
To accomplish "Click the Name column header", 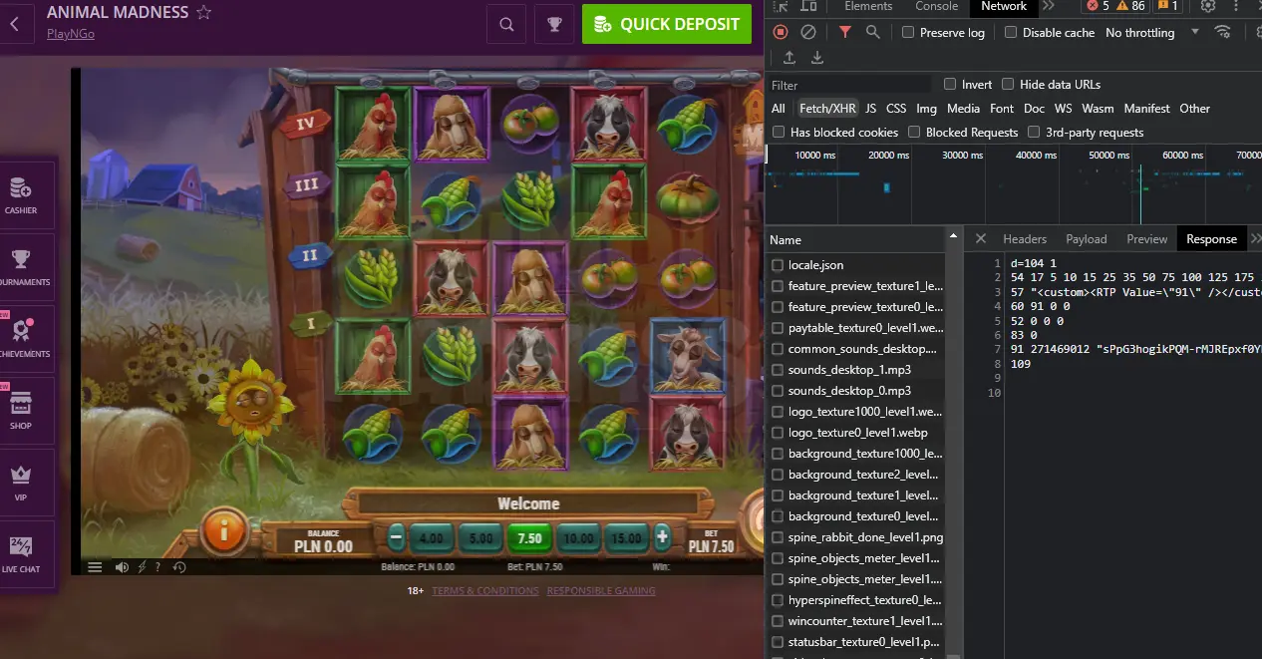I will [x=855, y=239].
